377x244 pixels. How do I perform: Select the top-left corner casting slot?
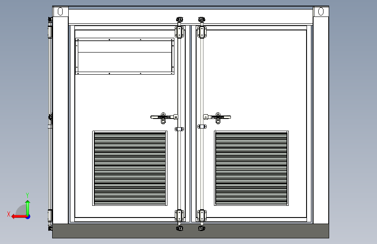[x=60, y=11]
